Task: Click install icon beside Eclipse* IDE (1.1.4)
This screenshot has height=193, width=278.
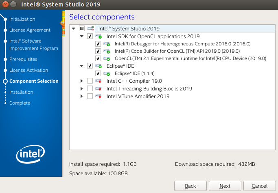Action: coord(107,73)
